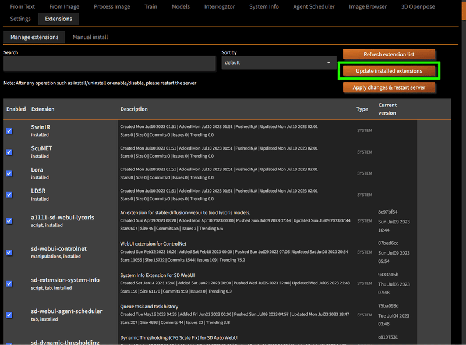Image resolution: width=466 pixels, height=345 pixels.
Task: Focus the extension Search field
Action: pos(110,63)
